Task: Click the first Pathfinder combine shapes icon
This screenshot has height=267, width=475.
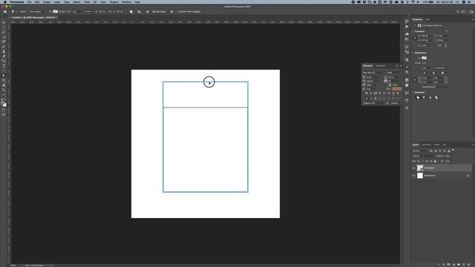Action: coord(418,97)
